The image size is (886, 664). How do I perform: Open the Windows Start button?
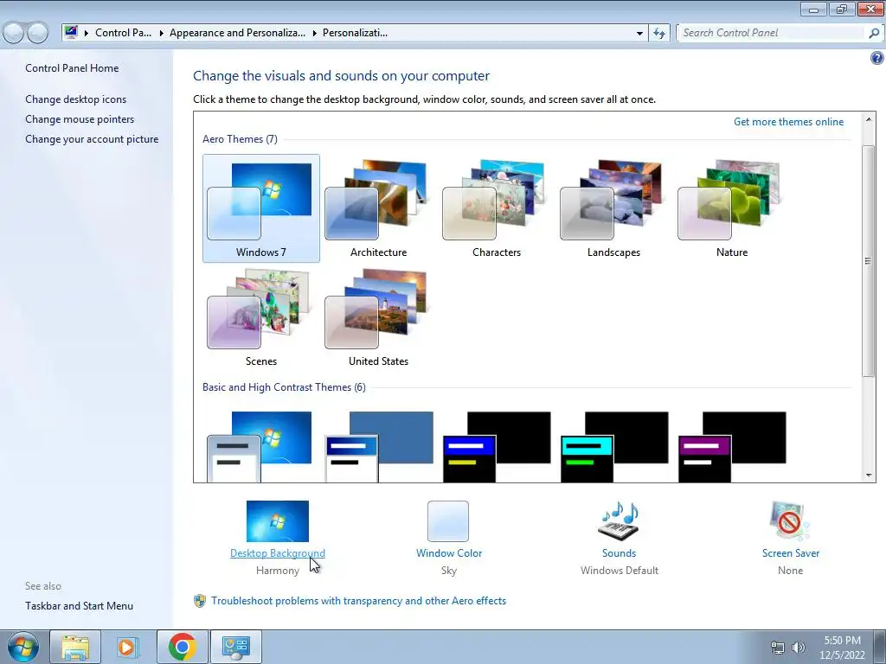click(23, 647)
